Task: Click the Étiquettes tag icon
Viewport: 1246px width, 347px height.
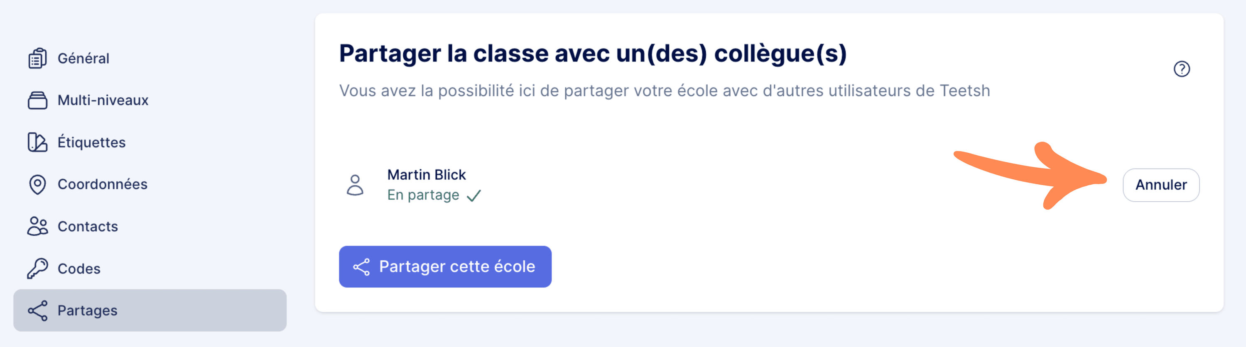Action: [x=37, y=142]
